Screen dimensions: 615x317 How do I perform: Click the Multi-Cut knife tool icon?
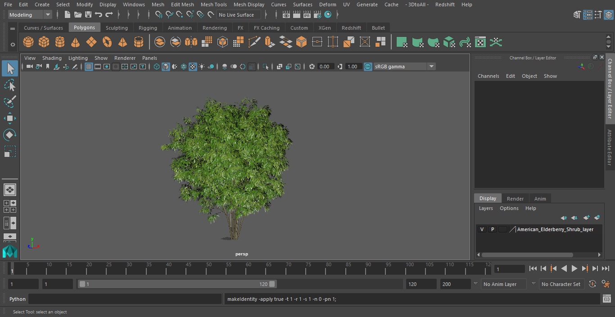click(x=254, y=42)
